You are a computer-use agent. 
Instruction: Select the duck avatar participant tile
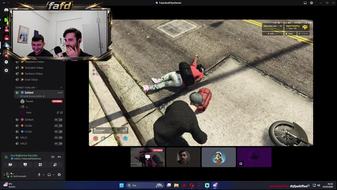click(x=219, y=157)
